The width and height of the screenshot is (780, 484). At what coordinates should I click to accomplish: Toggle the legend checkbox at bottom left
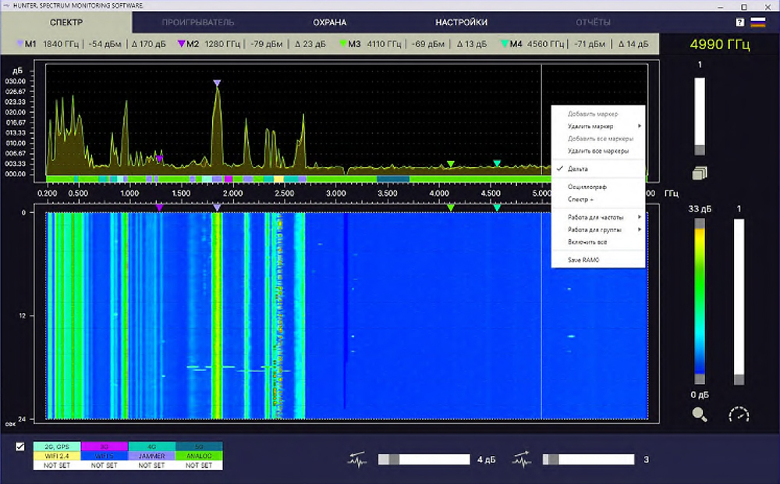[20, 447]
